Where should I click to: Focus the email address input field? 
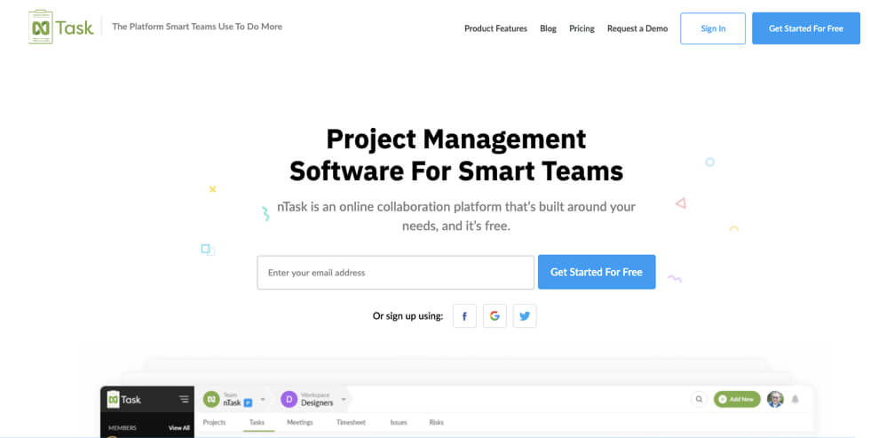[x=396, y=273]
